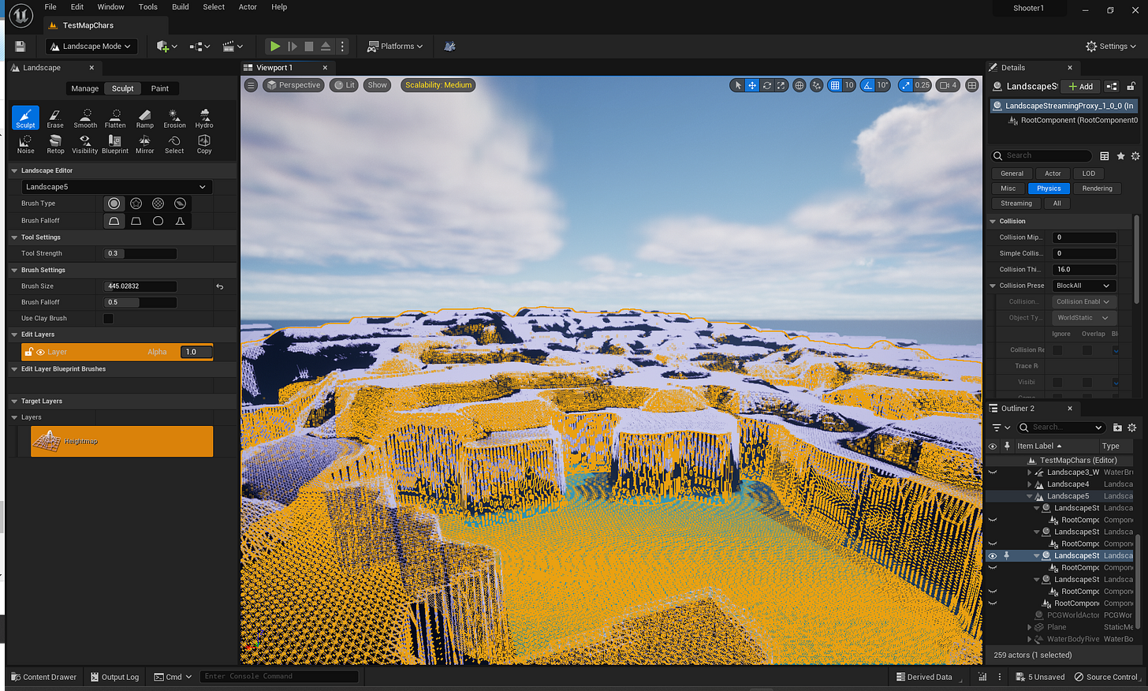
Task: Select the Sculpt tool in Landscape panel
Action: (25, 118)
